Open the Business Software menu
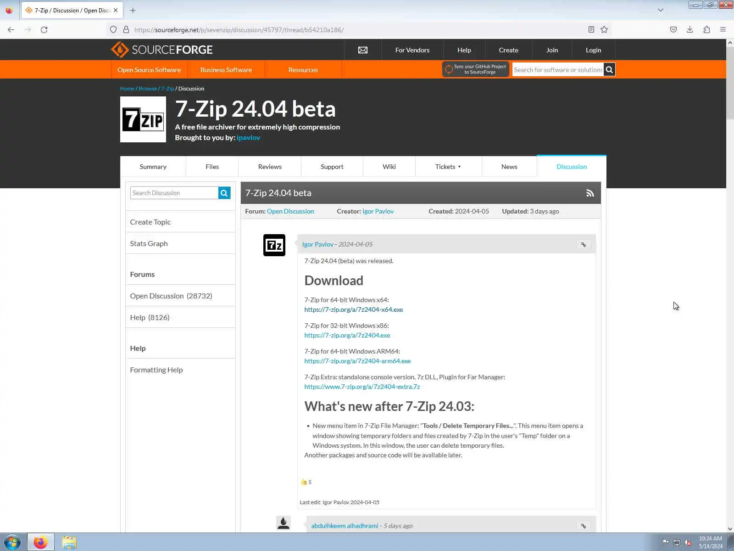The height and width of the screenshot is (551, 734). point(226,70)
